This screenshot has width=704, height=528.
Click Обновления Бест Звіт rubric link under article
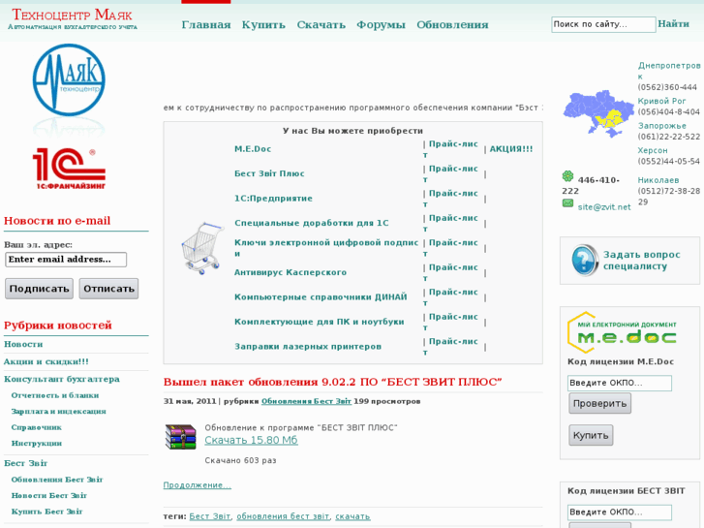point(306,401)
